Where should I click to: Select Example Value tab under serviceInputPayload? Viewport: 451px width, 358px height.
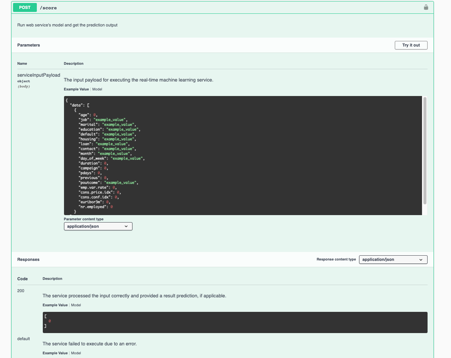(76, 89)
